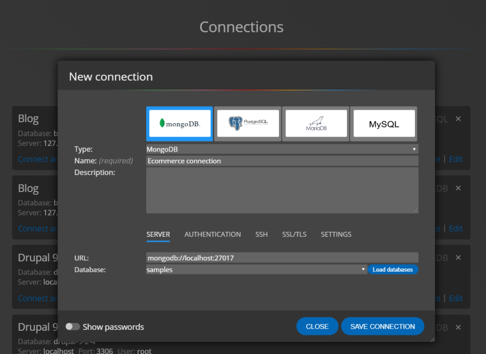Click the 'URL:' label
Image resolution: width=486 pixels, height=354 pixels.
pos(82,258)
